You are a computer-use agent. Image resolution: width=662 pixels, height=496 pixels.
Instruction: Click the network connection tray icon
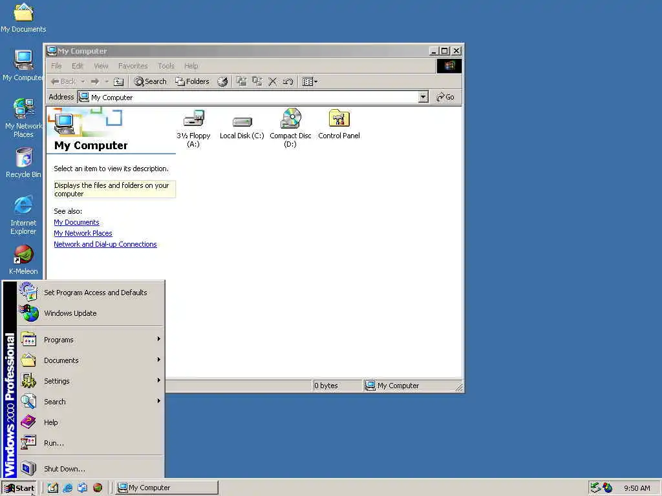(595, 488)
